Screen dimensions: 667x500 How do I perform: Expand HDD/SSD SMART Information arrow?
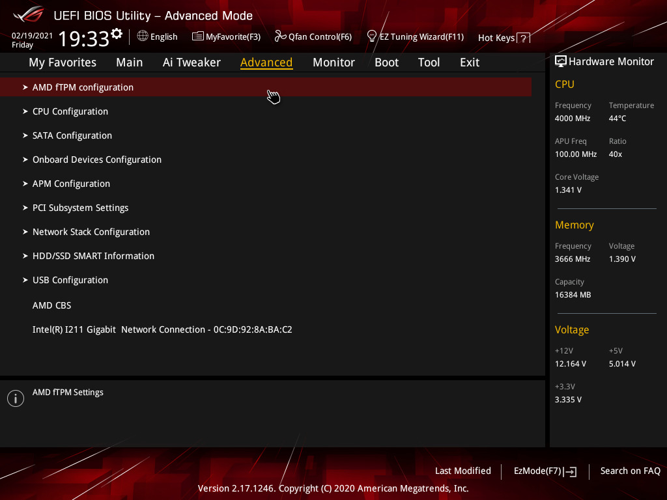point(25,256)
